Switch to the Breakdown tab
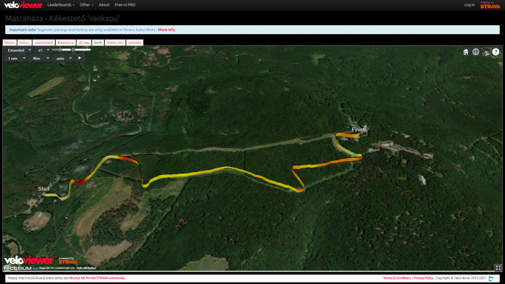 click(x=65, y=42)
